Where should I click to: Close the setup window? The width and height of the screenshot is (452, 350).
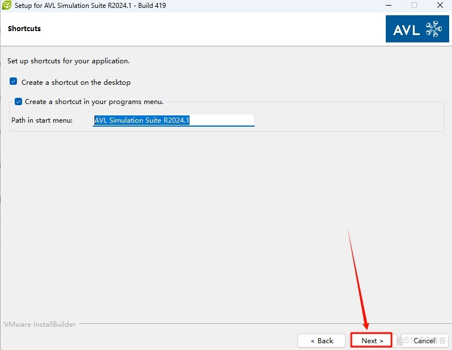coord(440,5)
